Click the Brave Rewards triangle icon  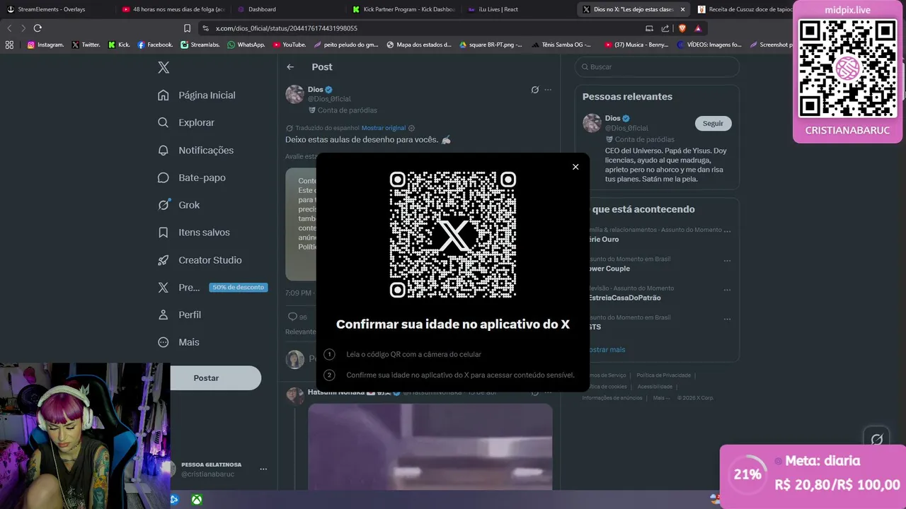tap(698, 28)
